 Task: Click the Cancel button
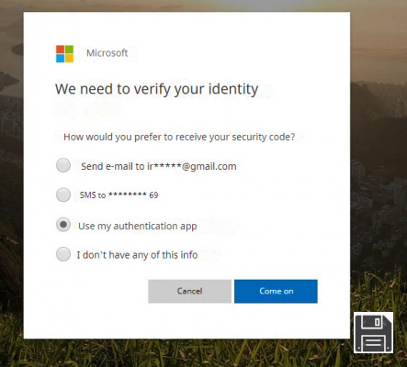(x=189, y=291)
